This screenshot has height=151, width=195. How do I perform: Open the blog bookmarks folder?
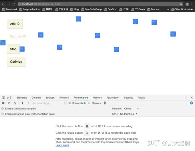coord(75,9)
